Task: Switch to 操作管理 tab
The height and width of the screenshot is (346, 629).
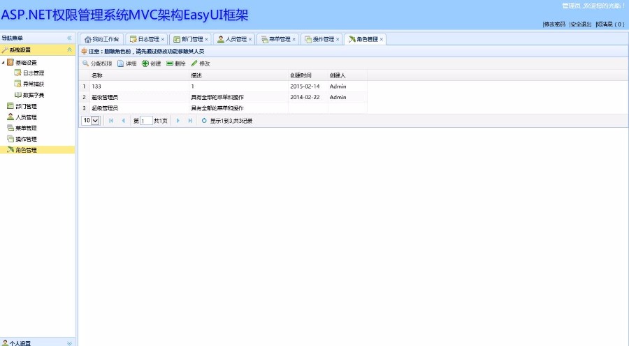Action: [320, 39]
